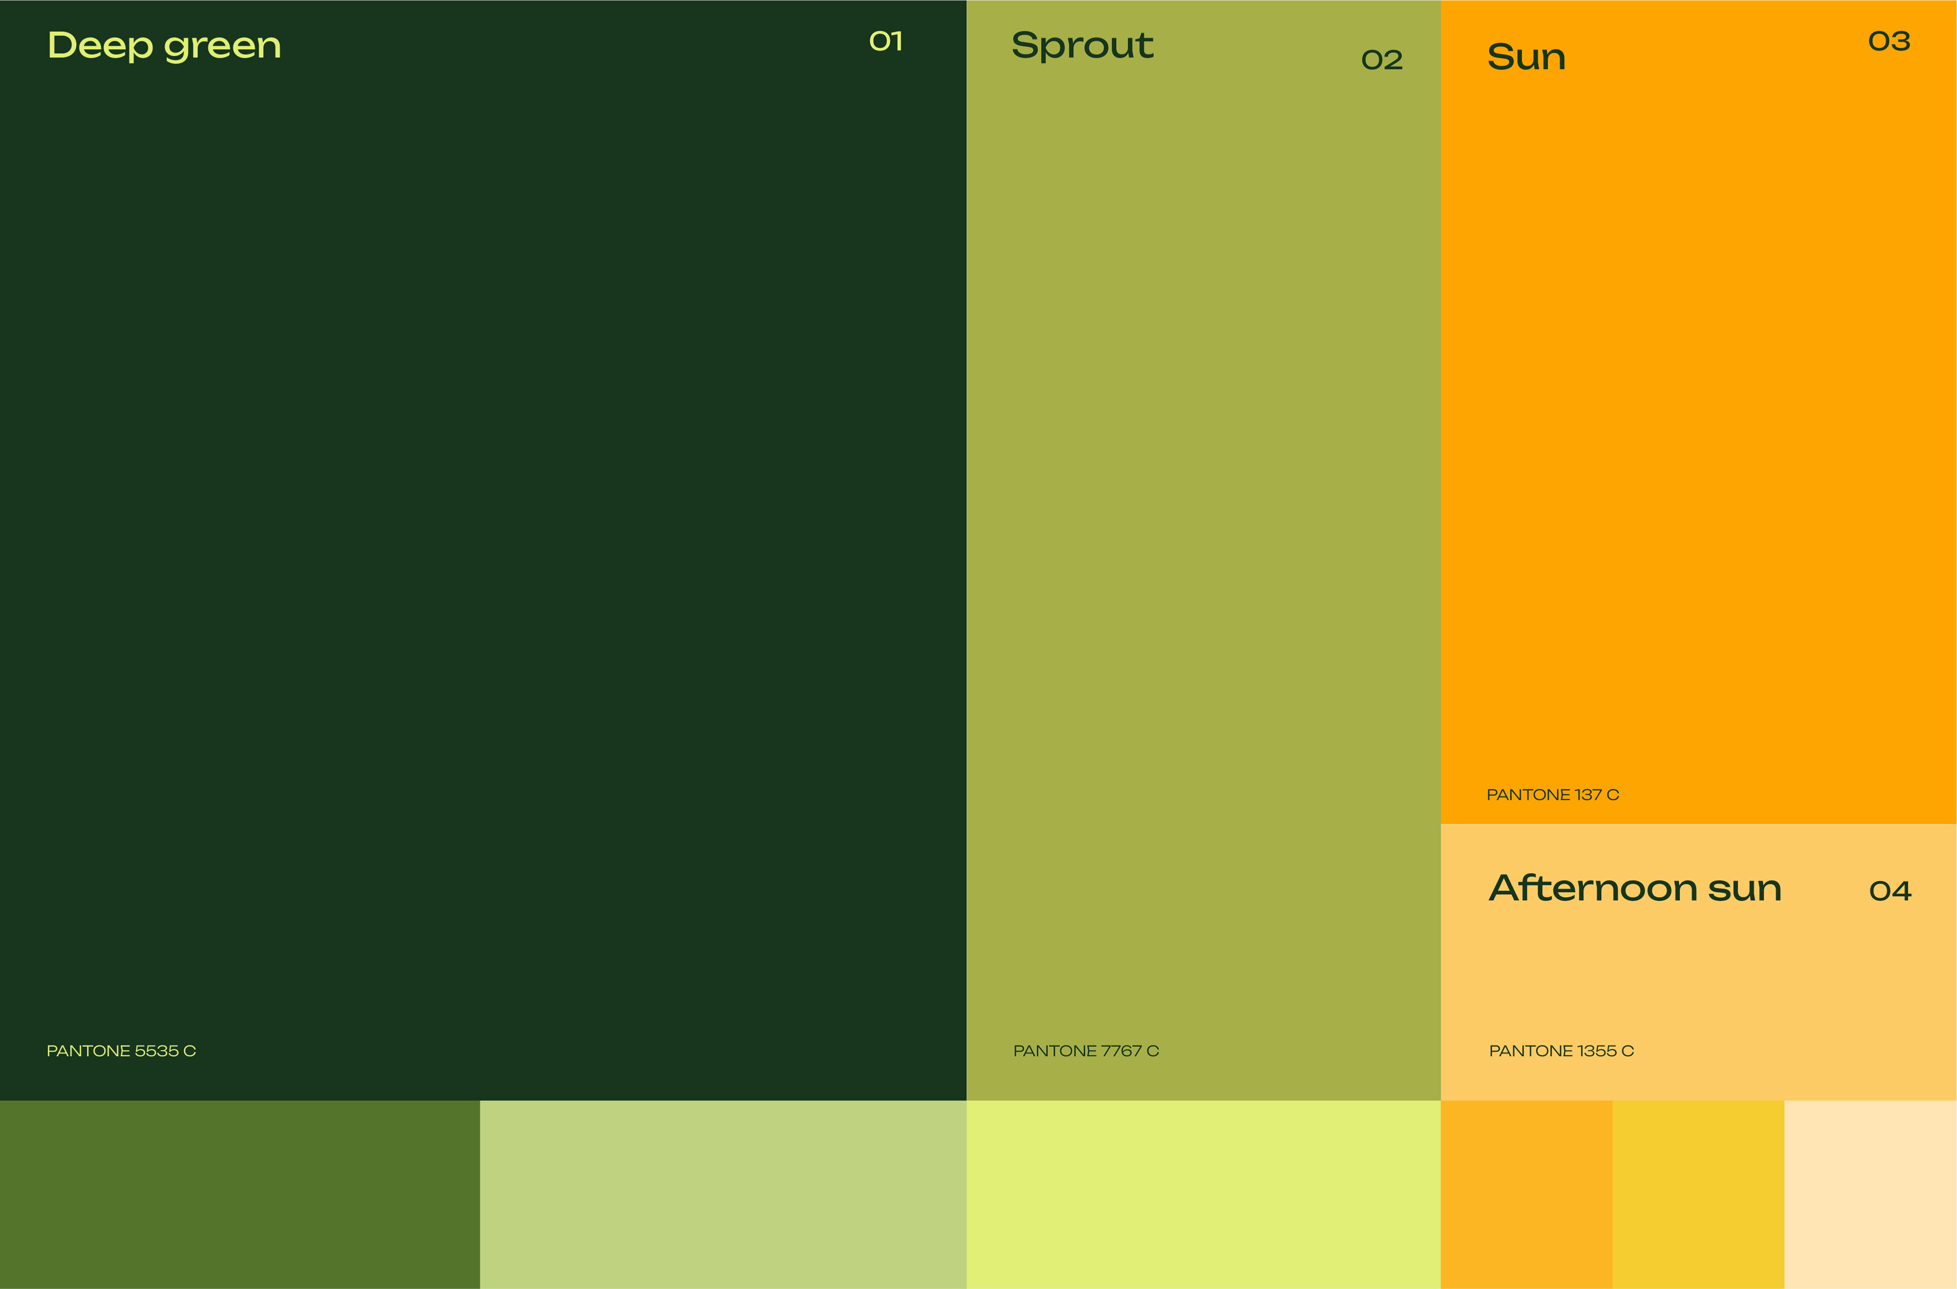Click the 'Sprout' heading
Image resolution: width=1957 pixels, height=1289 pixels.
[1082, 46]
